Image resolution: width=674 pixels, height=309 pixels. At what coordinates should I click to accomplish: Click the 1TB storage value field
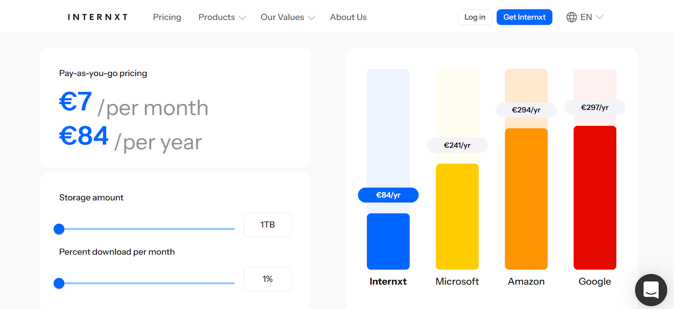click(267, 225)
